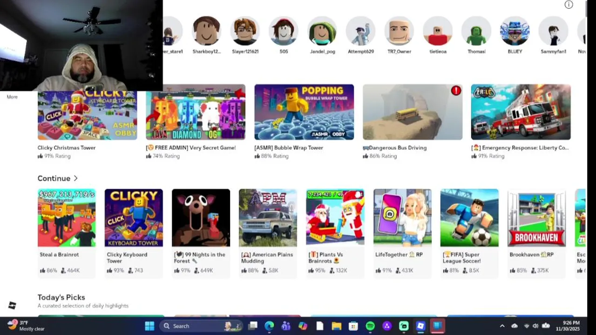Open the Windows Start menu
Viewport: 596px width, 335px height.
point(149,326)
